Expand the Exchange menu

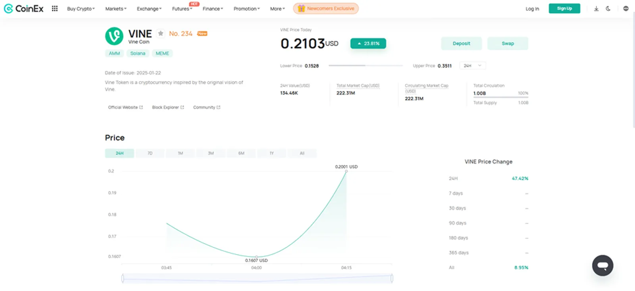point(149,9)
